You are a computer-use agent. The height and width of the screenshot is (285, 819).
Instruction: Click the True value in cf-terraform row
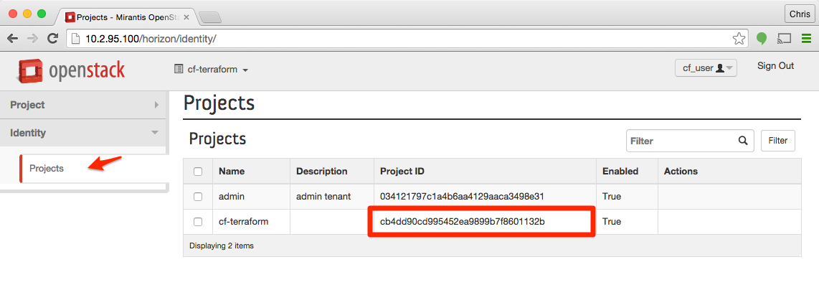click(612, 222)
